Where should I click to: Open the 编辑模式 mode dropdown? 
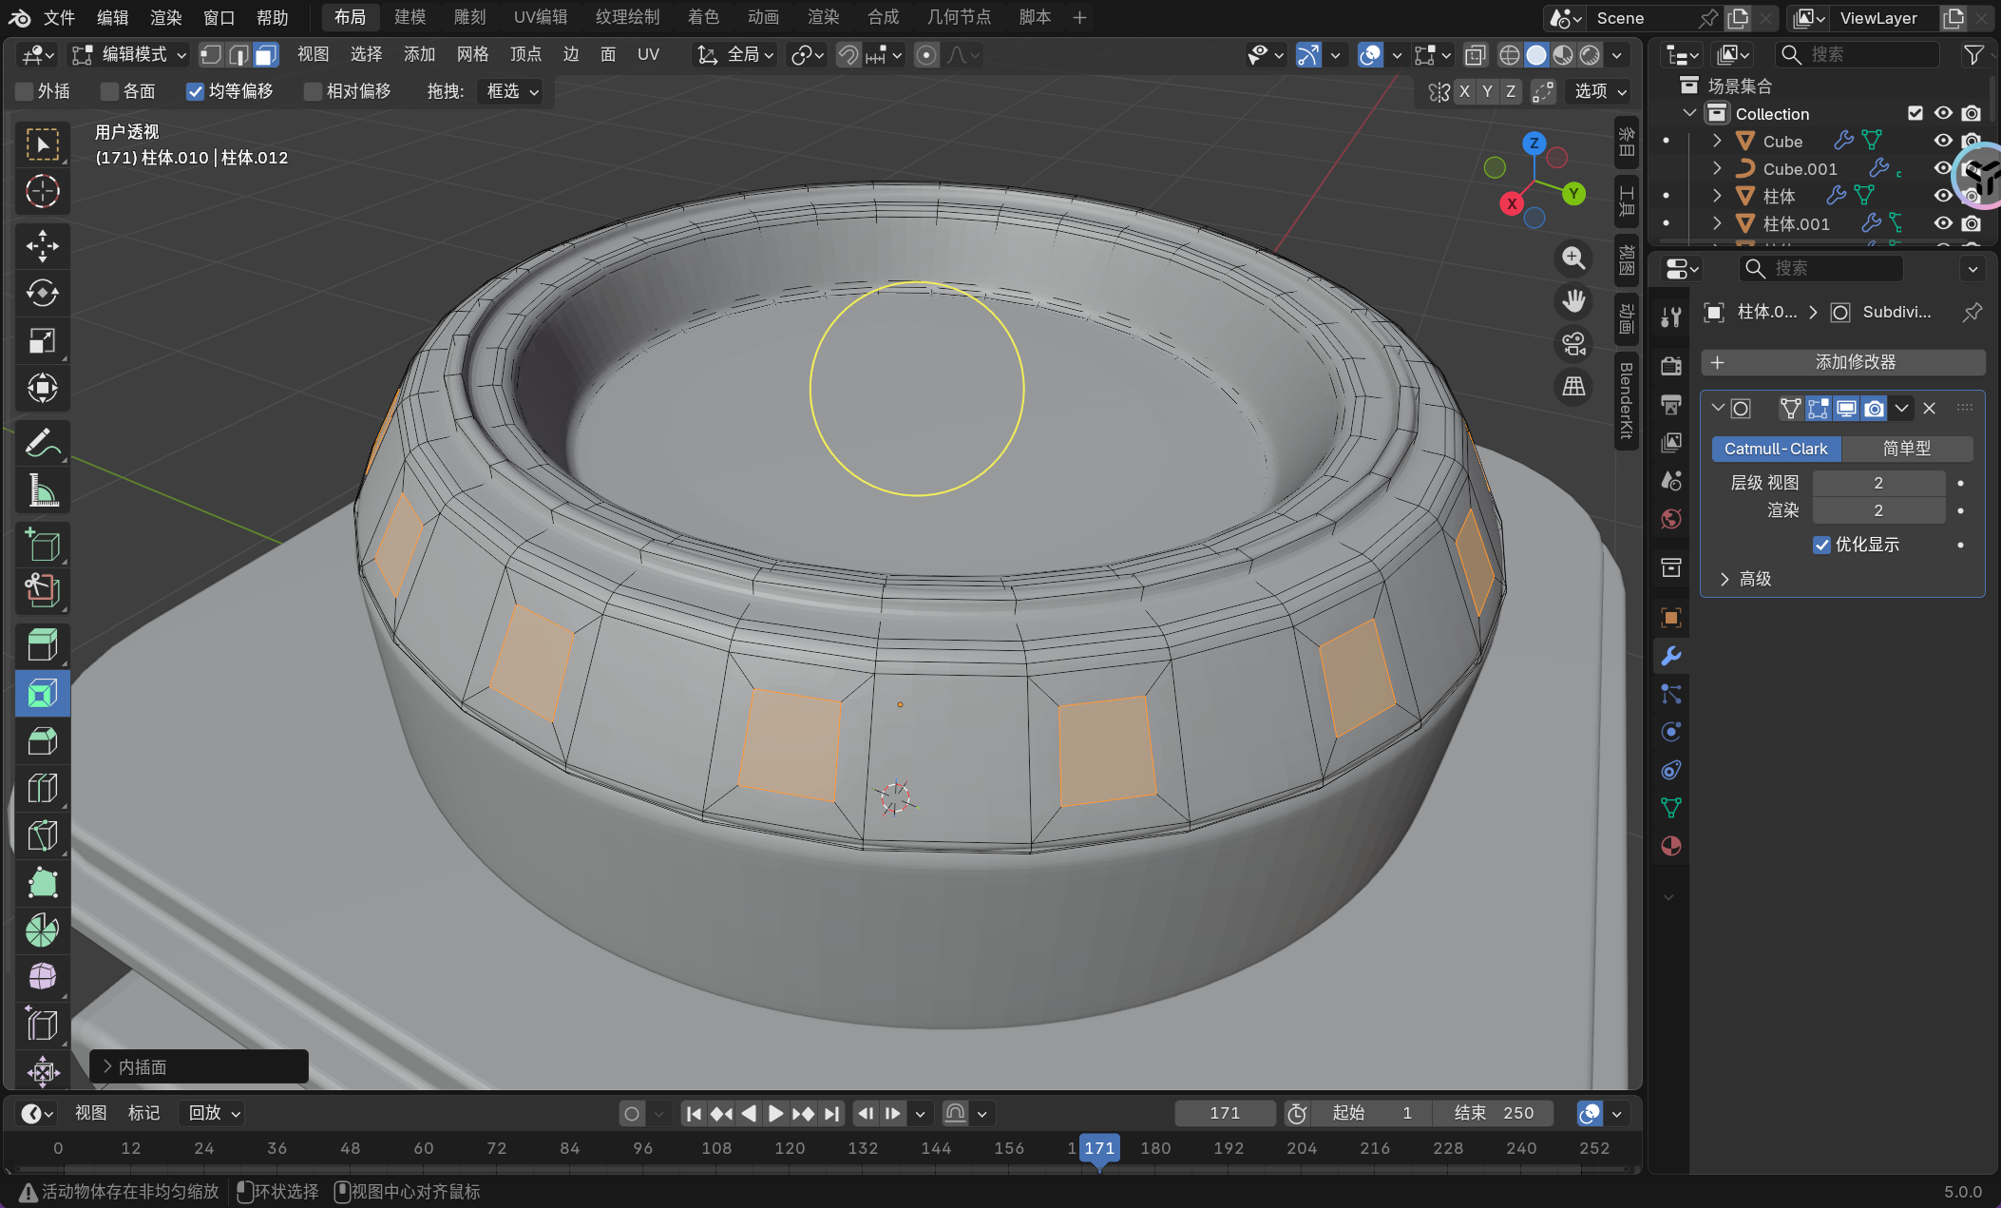[x=131, y=55]
